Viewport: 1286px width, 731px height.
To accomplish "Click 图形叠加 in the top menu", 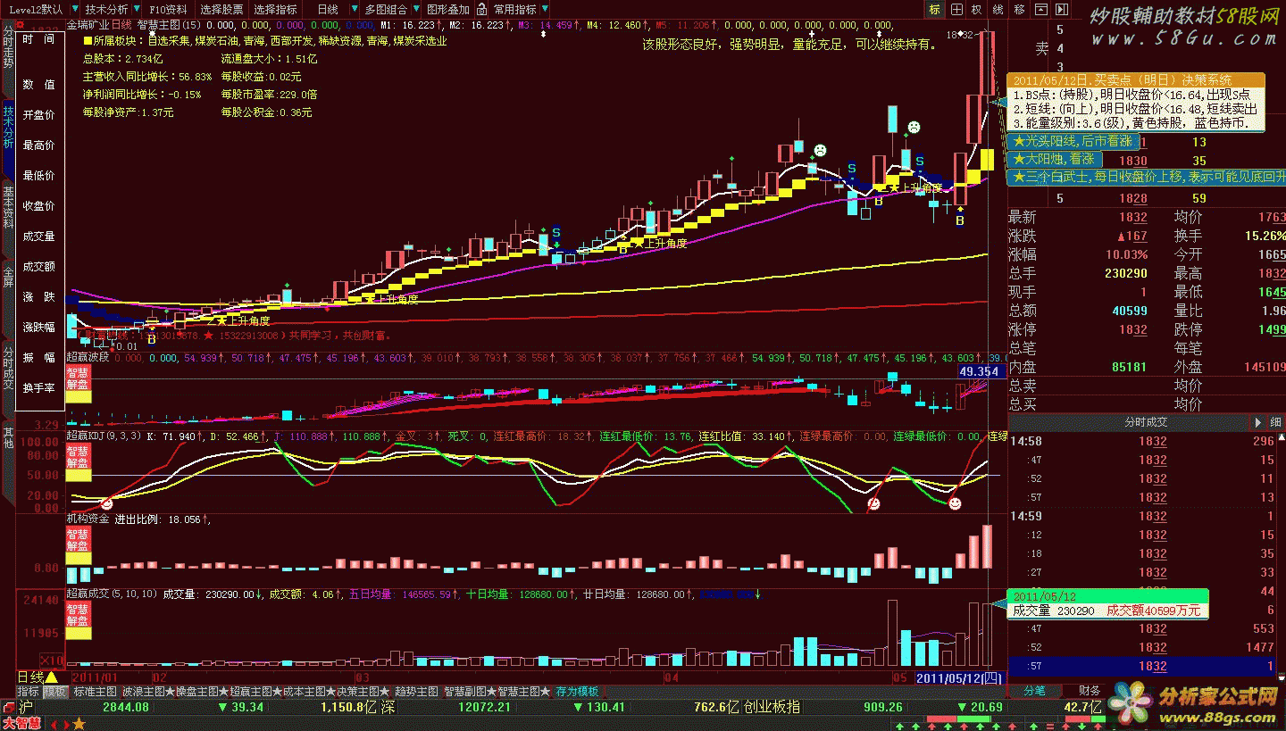I will point(448,9).
